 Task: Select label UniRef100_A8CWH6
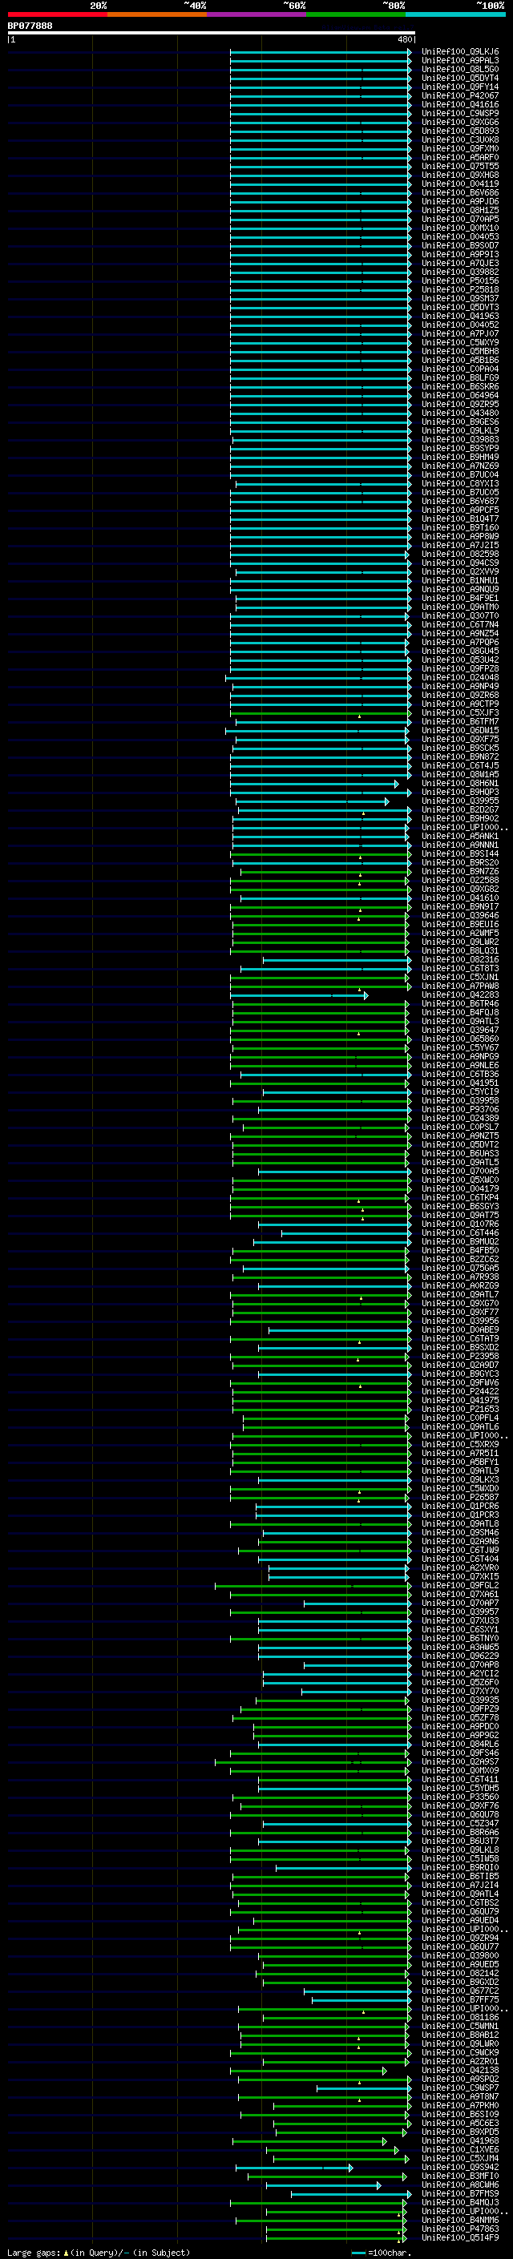point(460,2184)
